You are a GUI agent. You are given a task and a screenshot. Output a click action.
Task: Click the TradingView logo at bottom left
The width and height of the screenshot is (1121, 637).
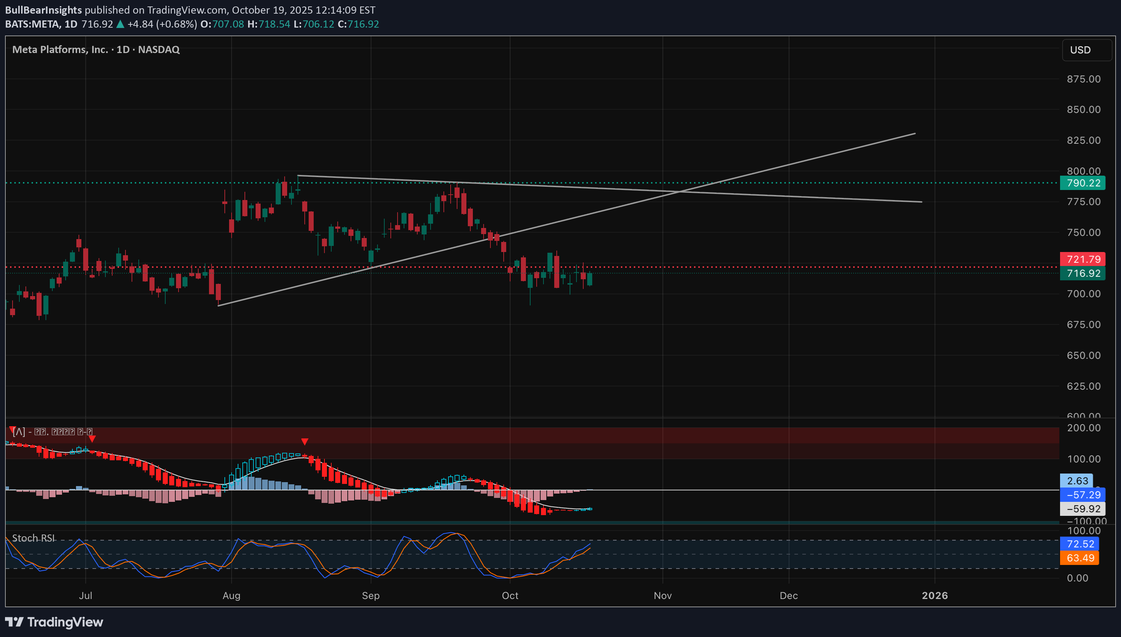(54, 622)
